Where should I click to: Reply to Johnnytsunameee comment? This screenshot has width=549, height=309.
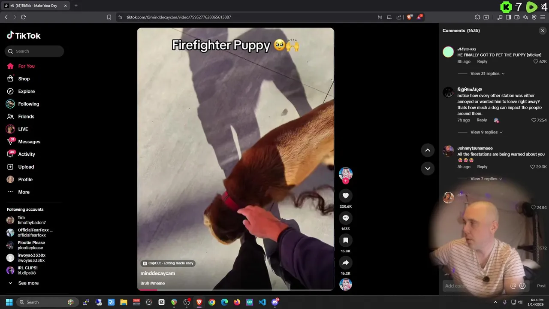point(482,167)
